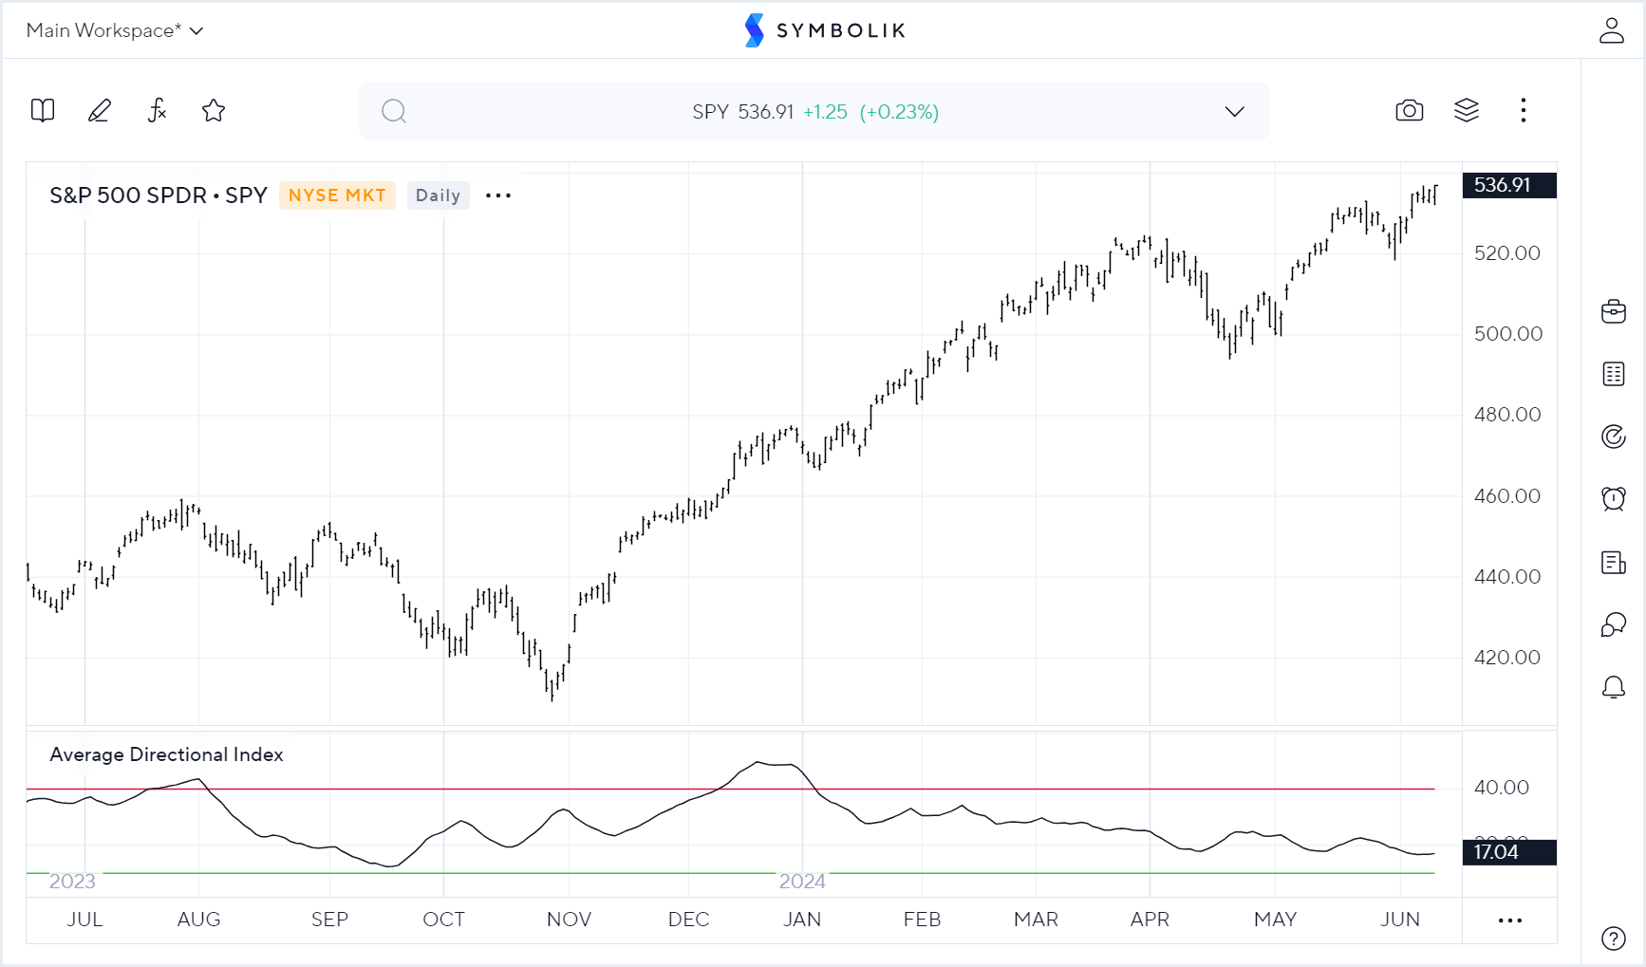The image size is (1646, 967).
Task: Open the help question mark icon
Action: click(1614, 939)
